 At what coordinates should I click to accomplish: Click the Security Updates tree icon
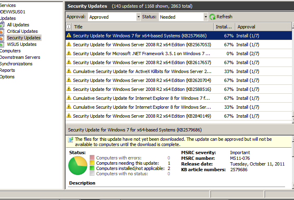click(2, 38)
